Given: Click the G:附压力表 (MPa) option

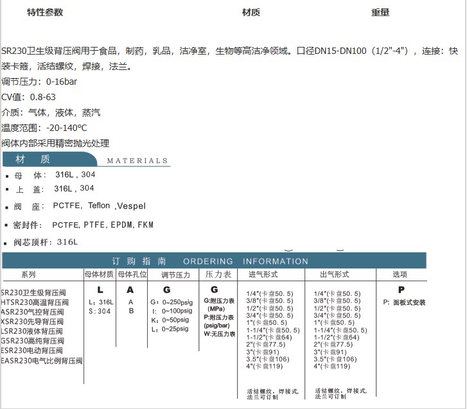Looking at the screenshot, I should point(219,305).
